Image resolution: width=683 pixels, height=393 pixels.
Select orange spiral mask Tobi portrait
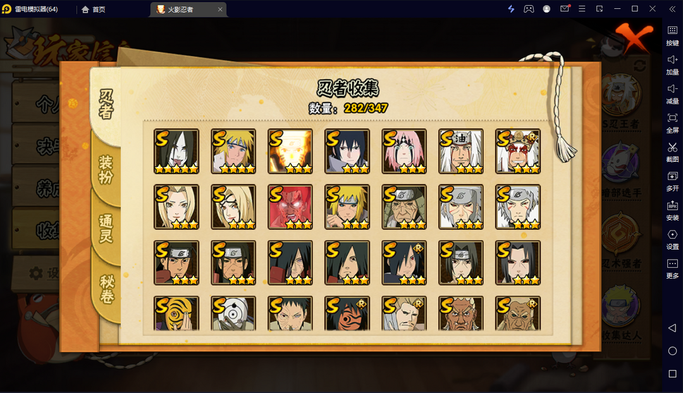[176, 313]
